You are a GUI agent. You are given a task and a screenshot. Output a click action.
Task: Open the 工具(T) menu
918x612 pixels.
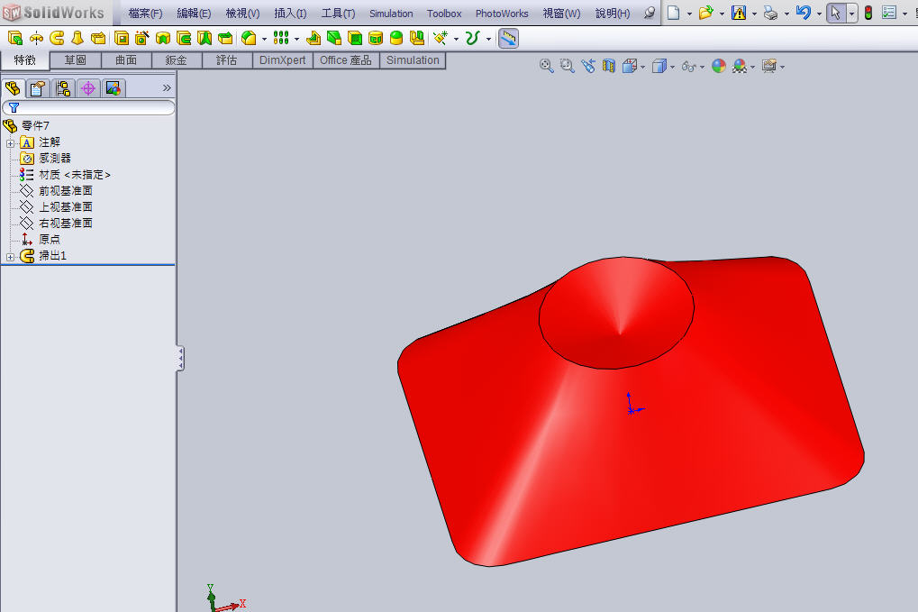339,13
